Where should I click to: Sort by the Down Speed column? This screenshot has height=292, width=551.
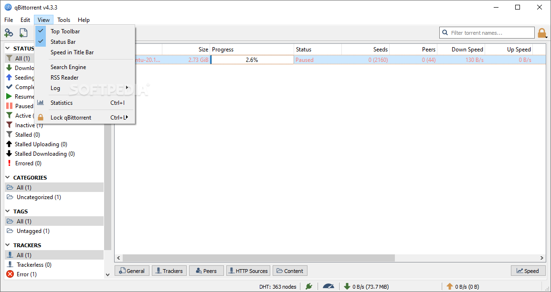click(461, 50)
